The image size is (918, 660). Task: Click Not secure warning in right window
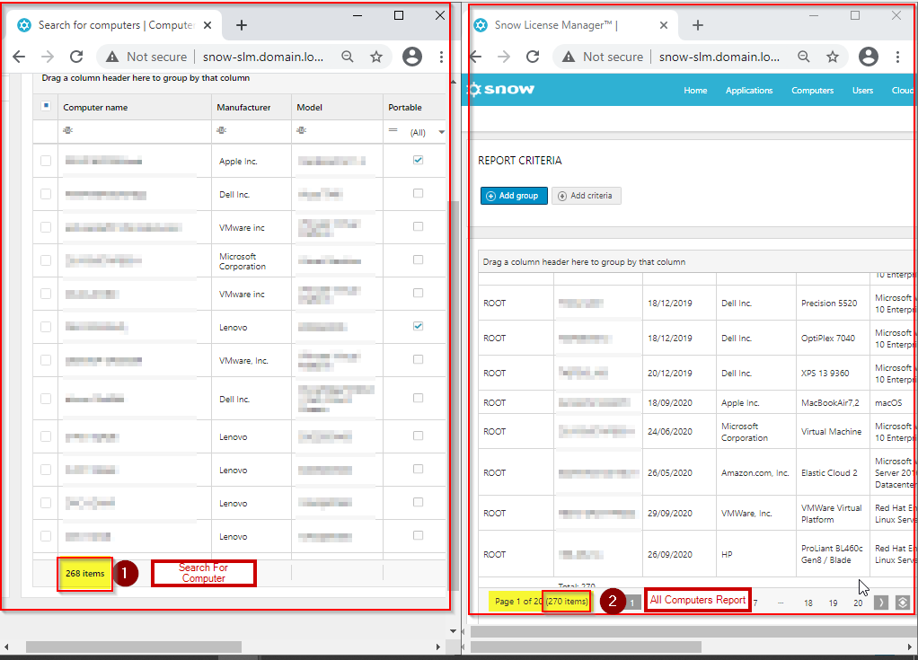coord(603,57)
